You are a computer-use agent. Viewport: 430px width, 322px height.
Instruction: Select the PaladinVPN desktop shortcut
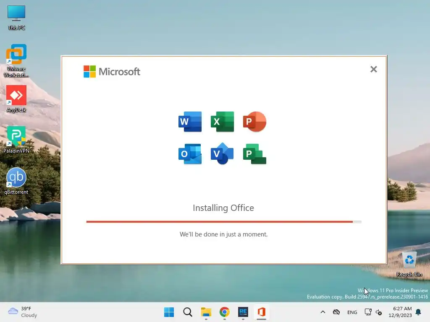click(16, 140)
